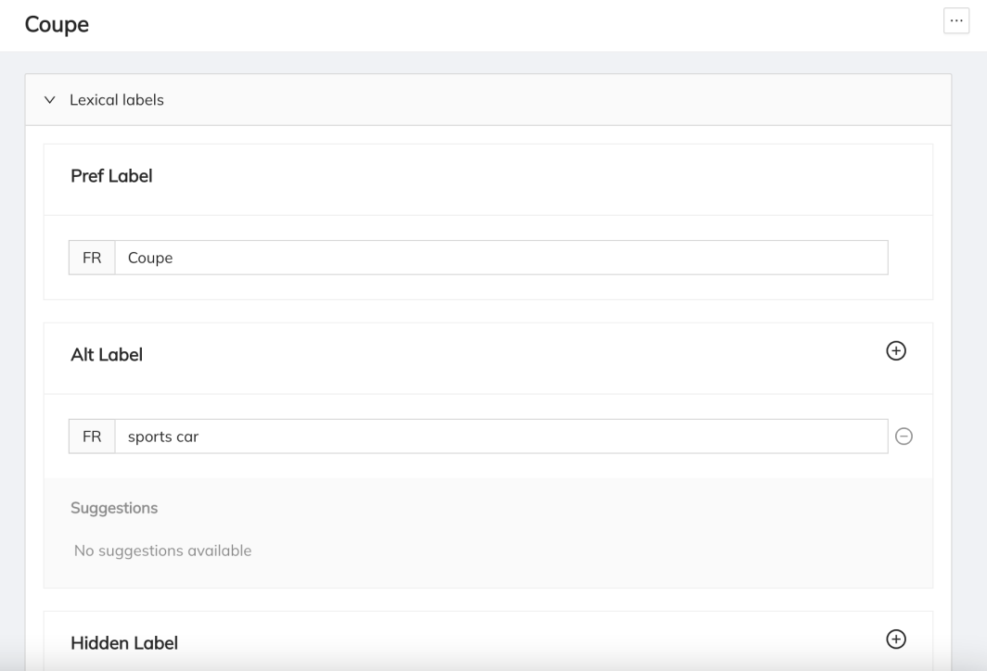The image size is (987, 671).
Task: Select the FR language tag of Alt Label
Action: tap(92, 437)
